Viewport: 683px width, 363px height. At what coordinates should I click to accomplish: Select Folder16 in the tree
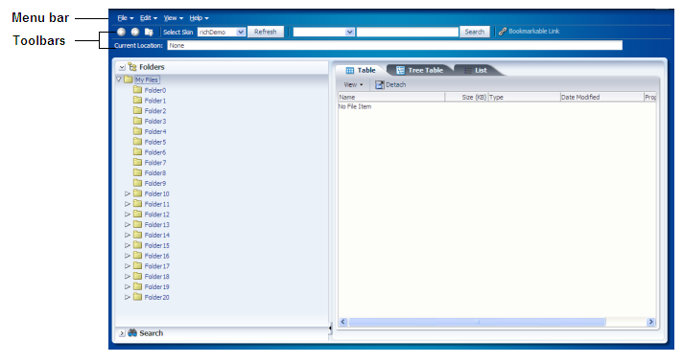[x=156, y=256]
